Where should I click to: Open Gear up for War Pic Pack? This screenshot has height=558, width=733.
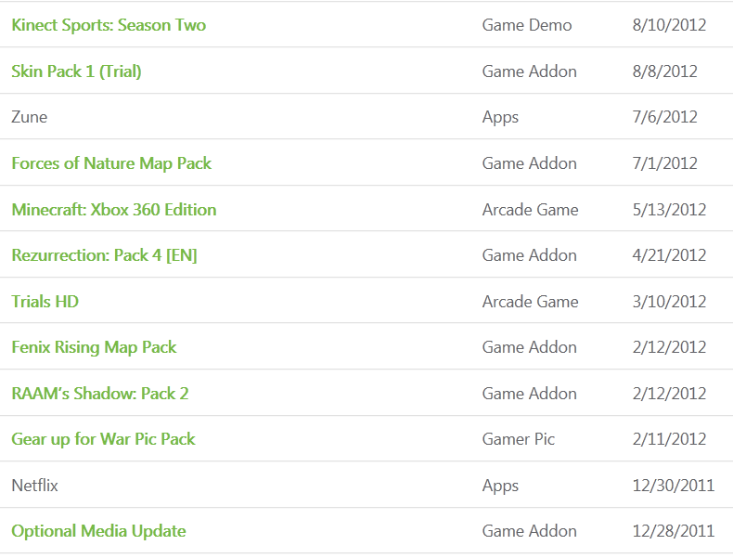(x=103, y=439)
